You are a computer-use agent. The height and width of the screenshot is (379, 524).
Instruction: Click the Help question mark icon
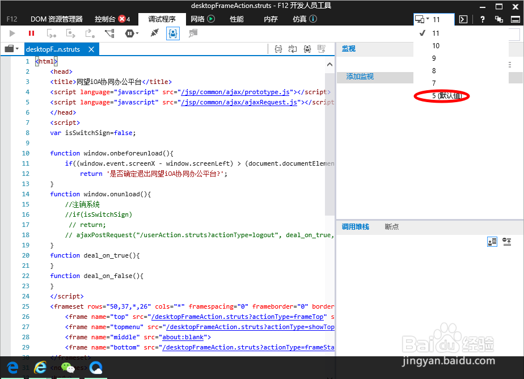482,19
